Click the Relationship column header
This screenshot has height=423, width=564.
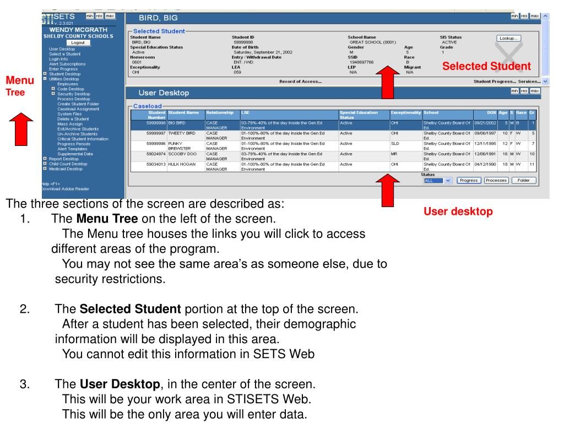223,115
